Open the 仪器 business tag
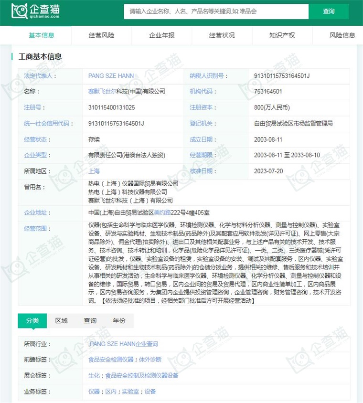The height and width of the screenshot is (403, 363). [94, 392]
